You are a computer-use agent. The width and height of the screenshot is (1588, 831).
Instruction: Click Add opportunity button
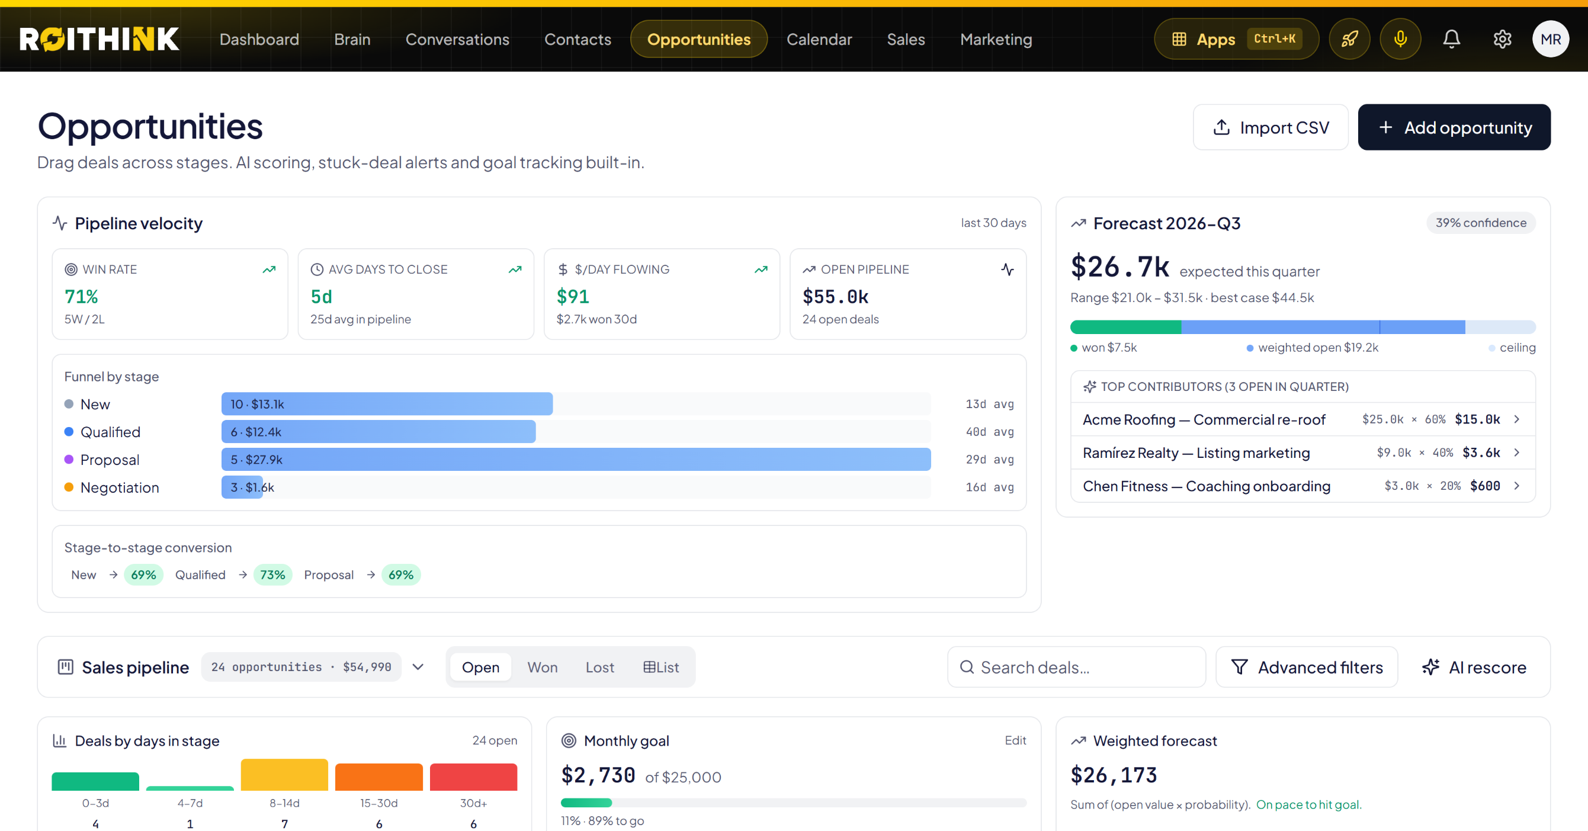[1454, 127]
